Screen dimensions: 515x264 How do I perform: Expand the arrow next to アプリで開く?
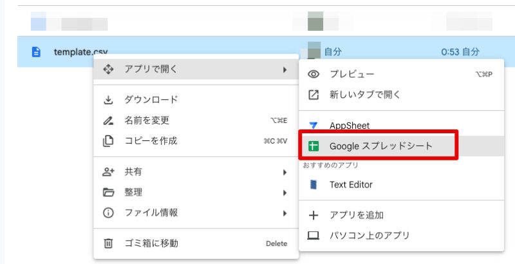point(285,70)
